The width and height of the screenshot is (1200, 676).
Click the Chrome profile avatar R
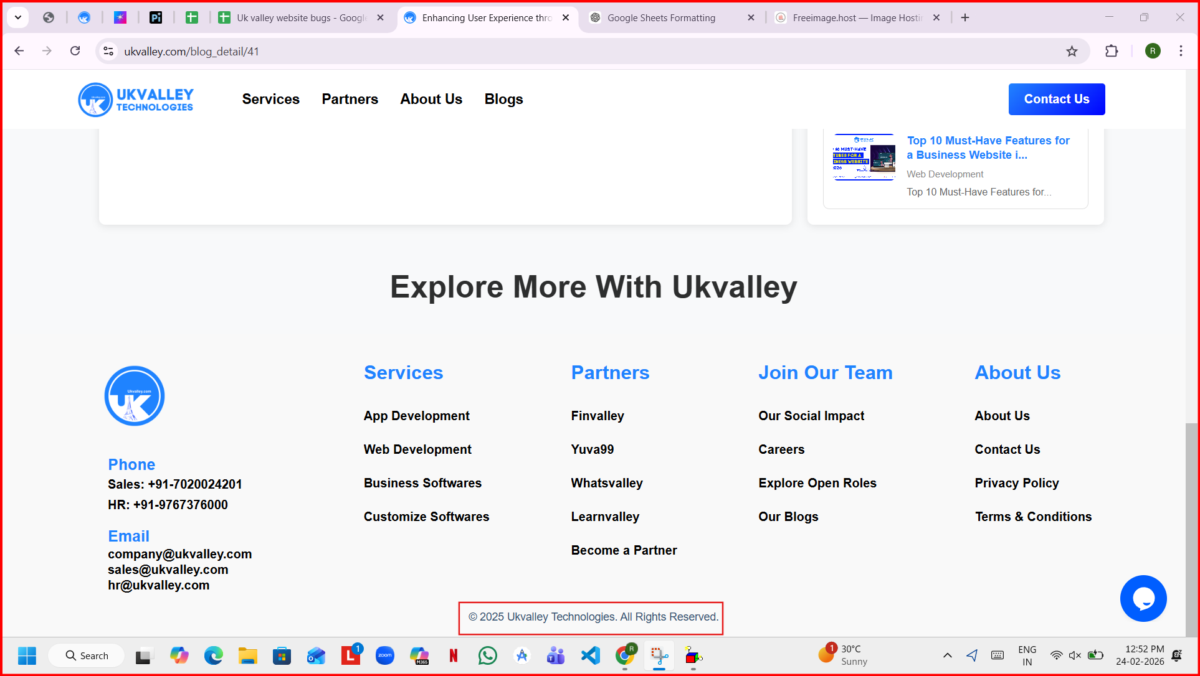point(1153,51)
